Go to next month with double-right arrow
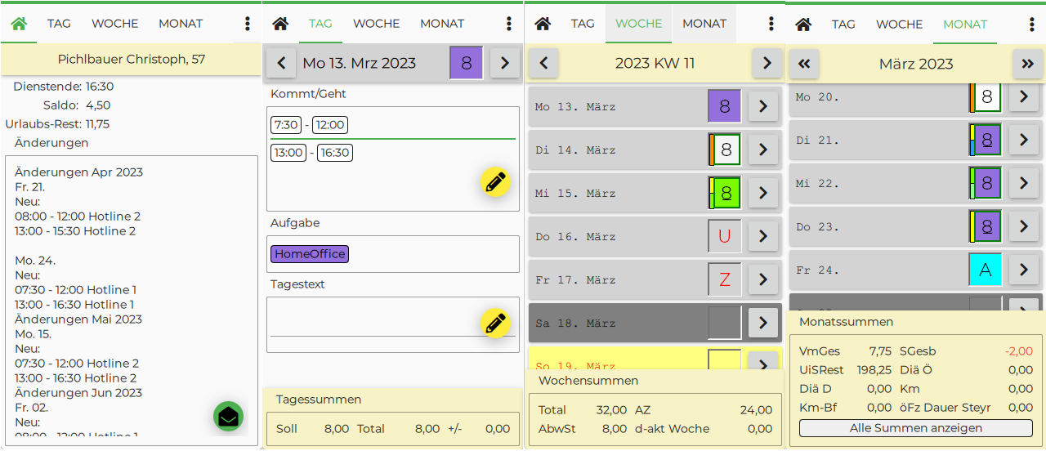Screen dimensions: 1046x451 click(1027, 64)
